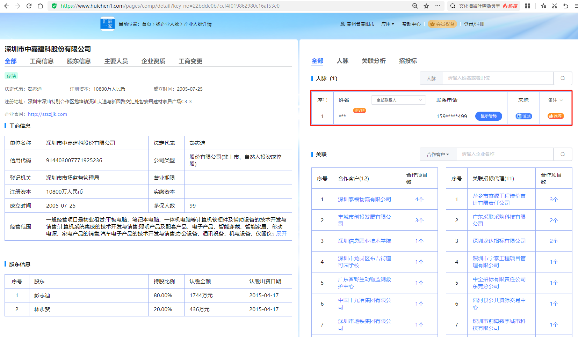Open the company website link szszjjk.com

[x=48, y=114]
